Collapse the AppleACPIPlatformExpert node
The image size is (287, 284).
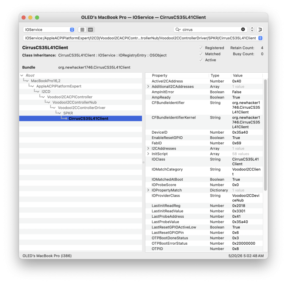pyautogui.click(x=33, y=86)
